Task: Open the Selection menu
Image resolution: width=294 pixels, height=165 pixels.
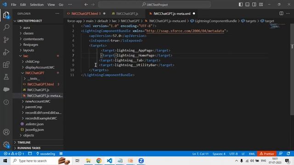Action: click(37, 5)
